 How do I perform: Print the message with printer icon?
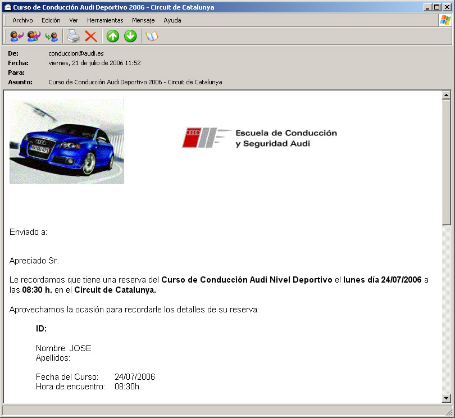coord(74,37)
